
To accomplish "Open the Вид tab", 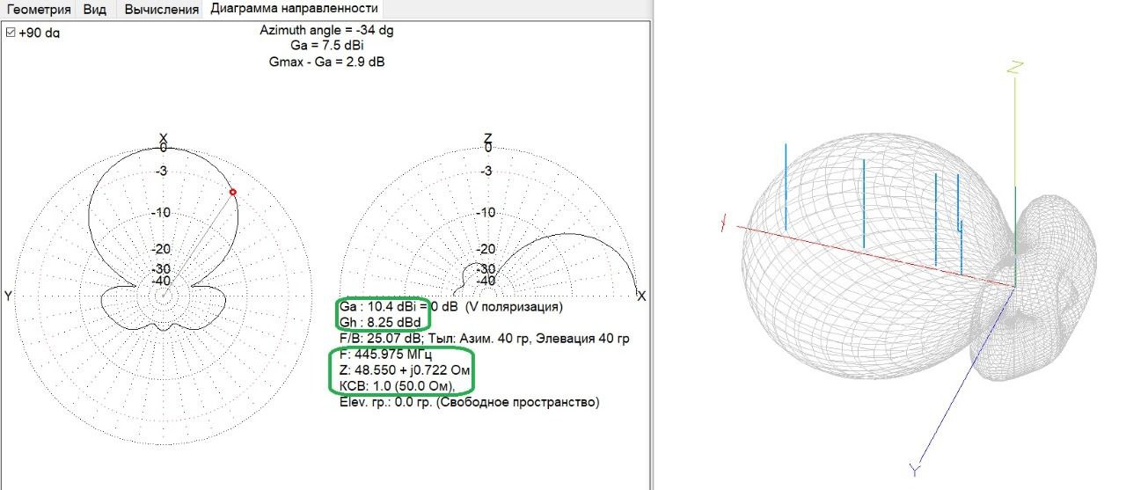I will [x=95, y=10].
